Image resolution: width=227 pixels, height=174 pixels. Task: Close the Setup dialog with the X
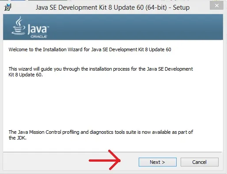[216, 6]
